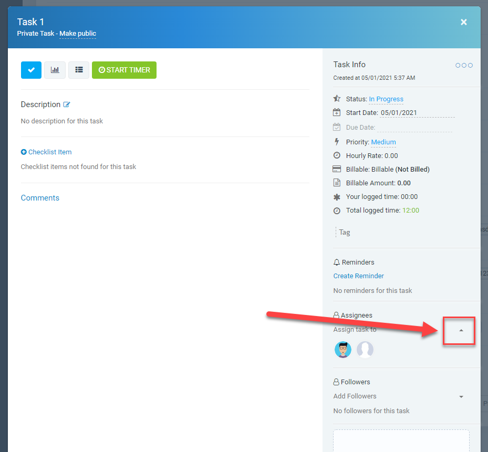Click the Start Date calendar icon
The width and height of the screenshot is (488, 452).
[337, 112]
